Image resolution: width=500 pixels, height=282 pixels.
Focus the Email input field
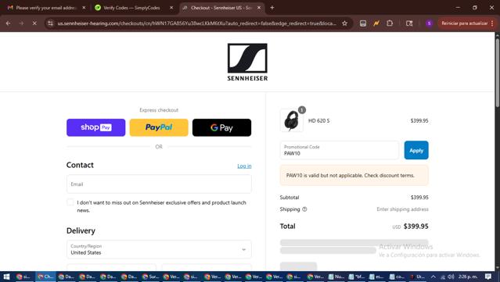[x=159, y=184]
